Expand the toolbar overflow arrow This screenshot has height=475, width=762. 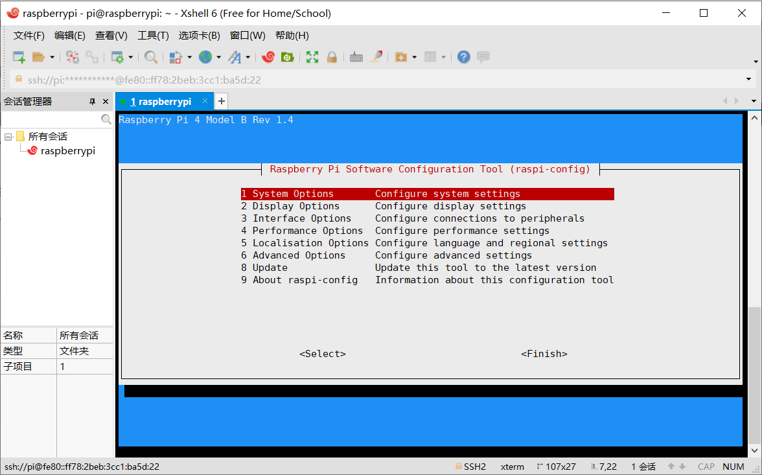click(x=756, y=62)
